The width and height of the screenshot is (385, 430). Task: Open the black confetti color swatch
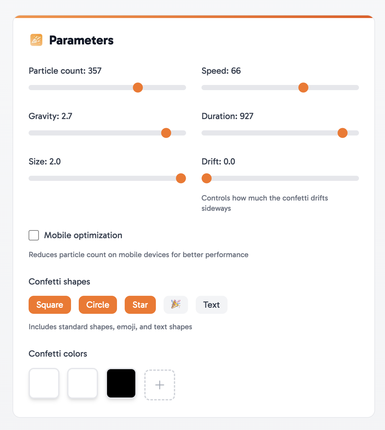(121, 383)
